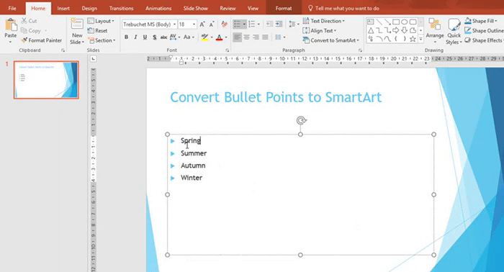
Task: Click the Paste clipboard icon
Action: 11,27
